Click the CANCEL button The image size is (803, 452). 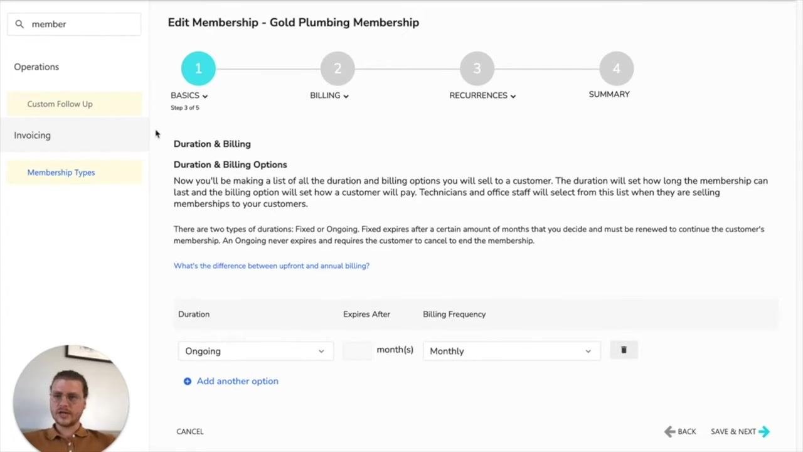190,431
